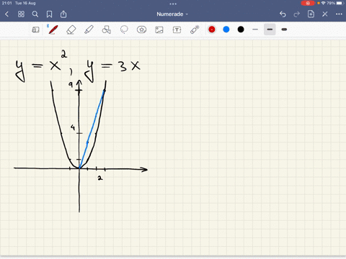Screen dimensions: 346x259
Task: Open the search magnifier
Action: pyautogui.click(x=35, y=14)
